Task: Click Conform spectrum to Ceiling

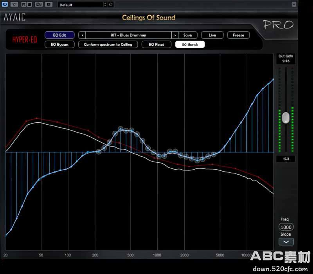Action: tap(108, 45)
